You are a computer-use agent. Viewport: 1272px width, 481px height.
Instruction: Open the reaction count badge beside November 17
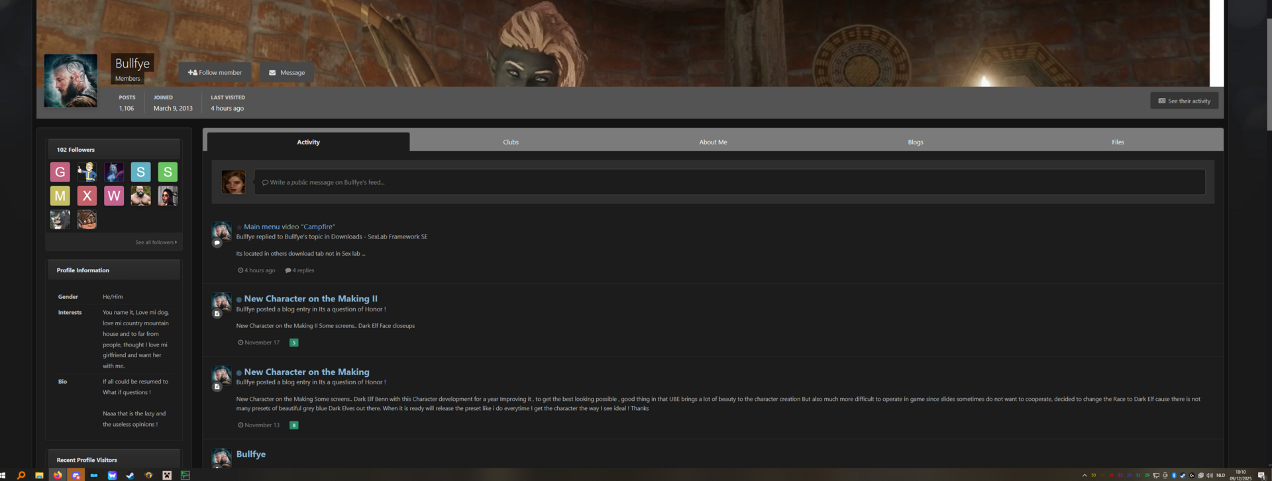tap(294, 343)
